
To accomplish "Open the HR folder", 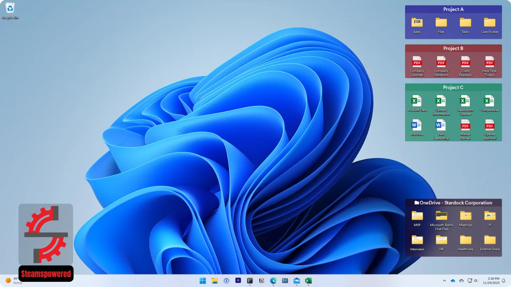I will 442,243.
